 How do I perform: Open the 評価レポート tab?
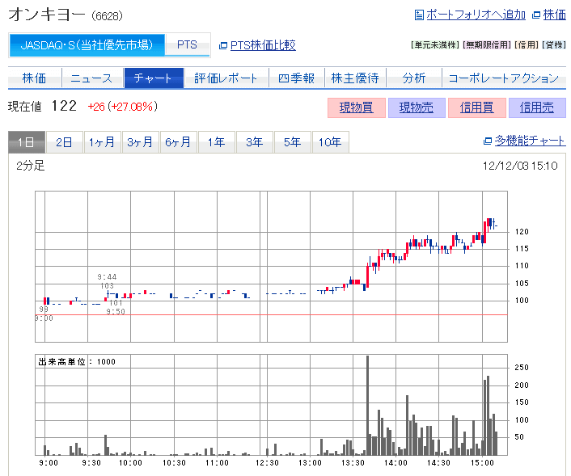pyautogui.click(x=226, y=78)
